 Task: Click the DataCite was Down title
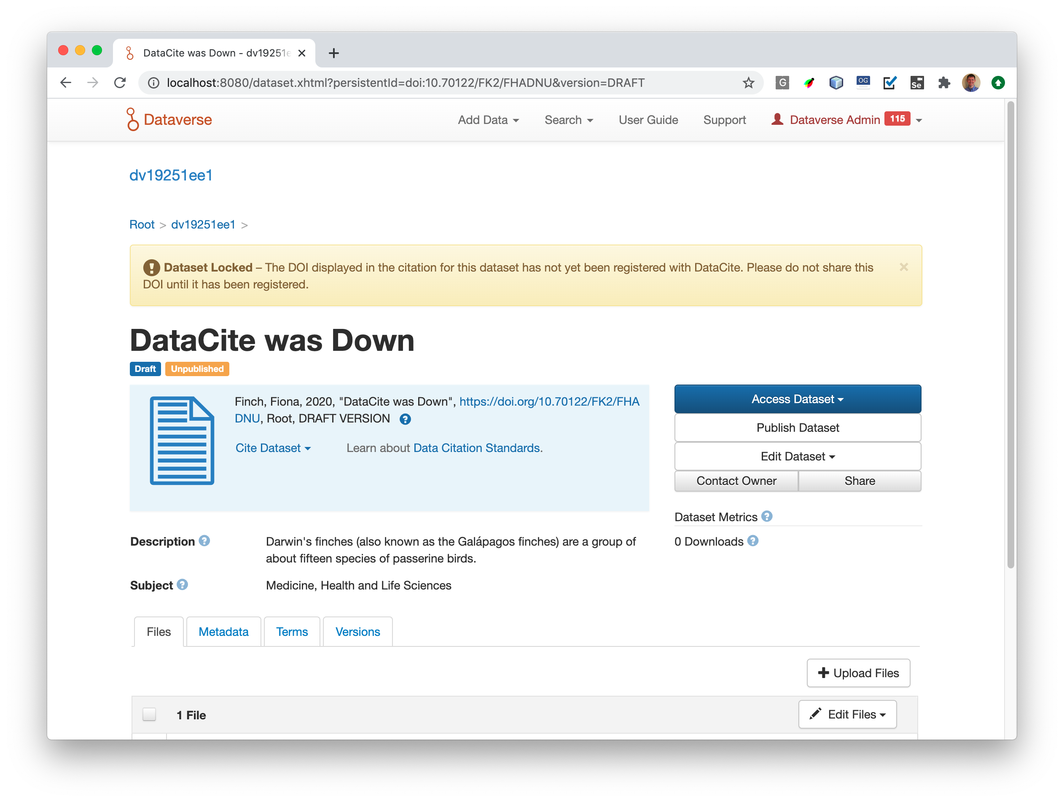click(272, 340)
